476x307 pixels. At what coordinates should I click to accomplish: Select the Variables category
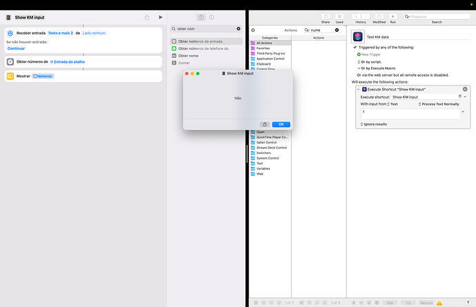tap(270, 168)
